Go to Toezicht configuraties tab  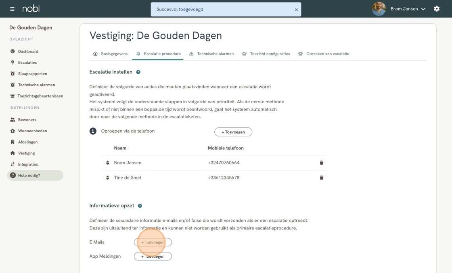click(266, 54)
